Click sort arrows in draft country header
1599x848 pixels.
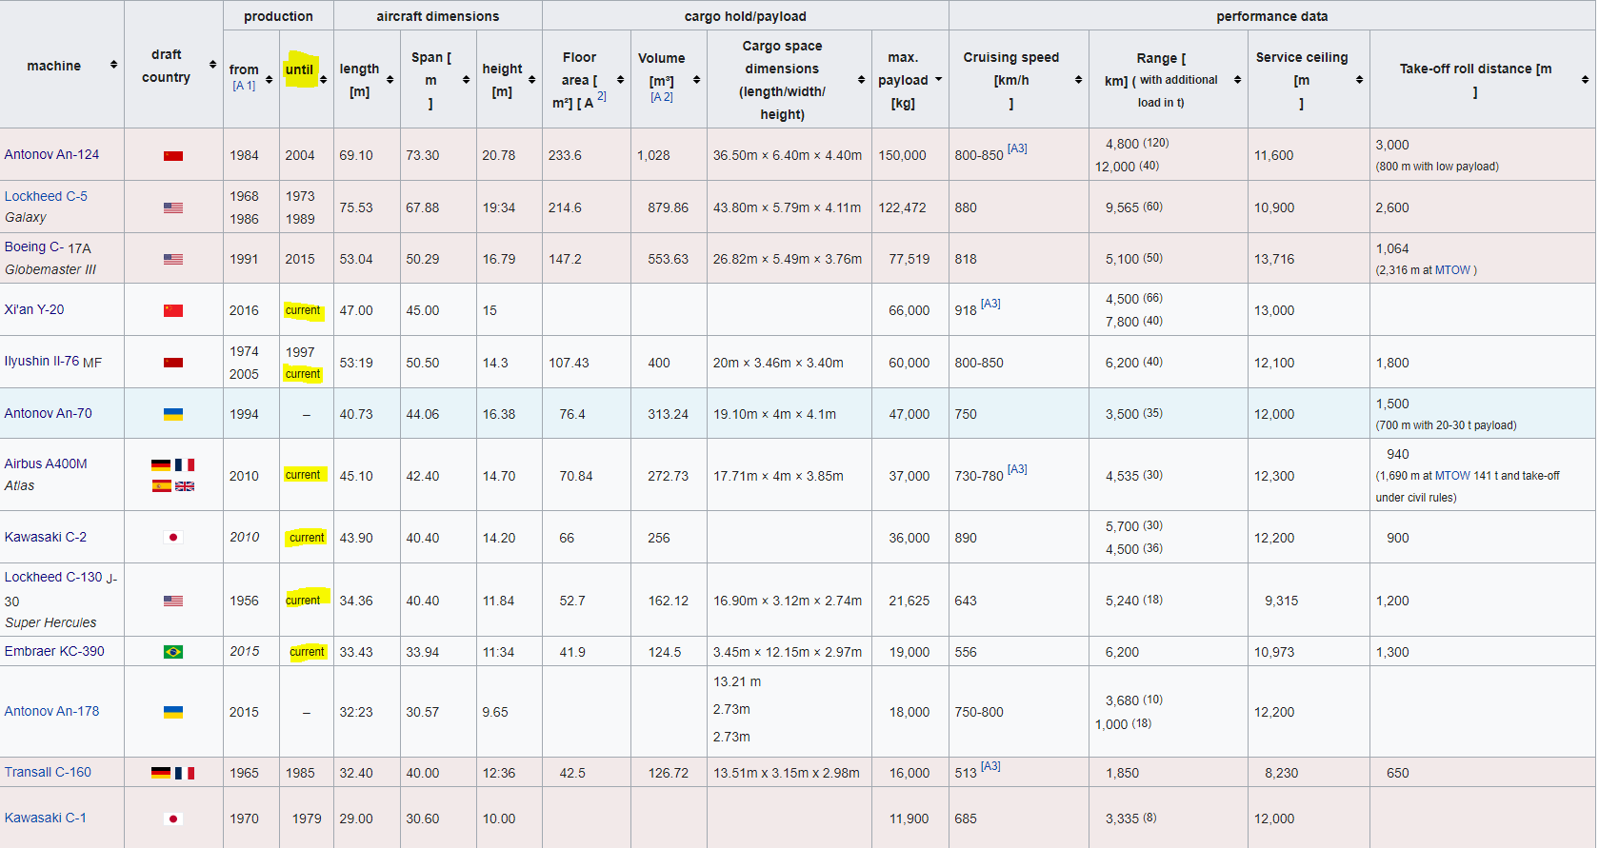212,65
